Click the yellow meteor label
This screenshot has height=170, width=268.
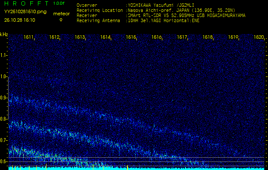[x=61, y=14]
